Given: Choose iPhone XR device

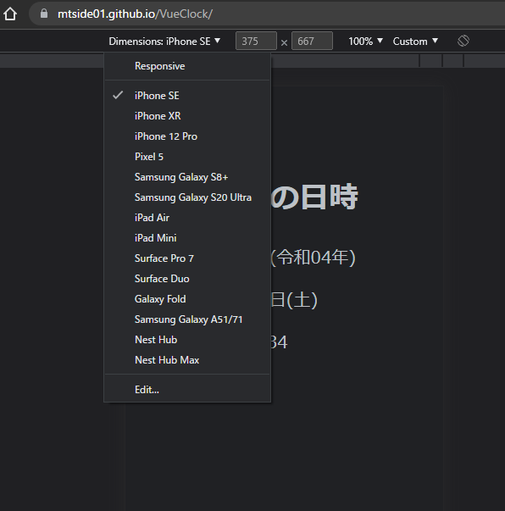Looking at the screenshot, I should (187, 116).
